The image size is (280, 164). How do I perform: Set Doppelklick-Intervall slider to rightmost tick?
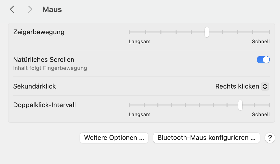tap(269, 105)
